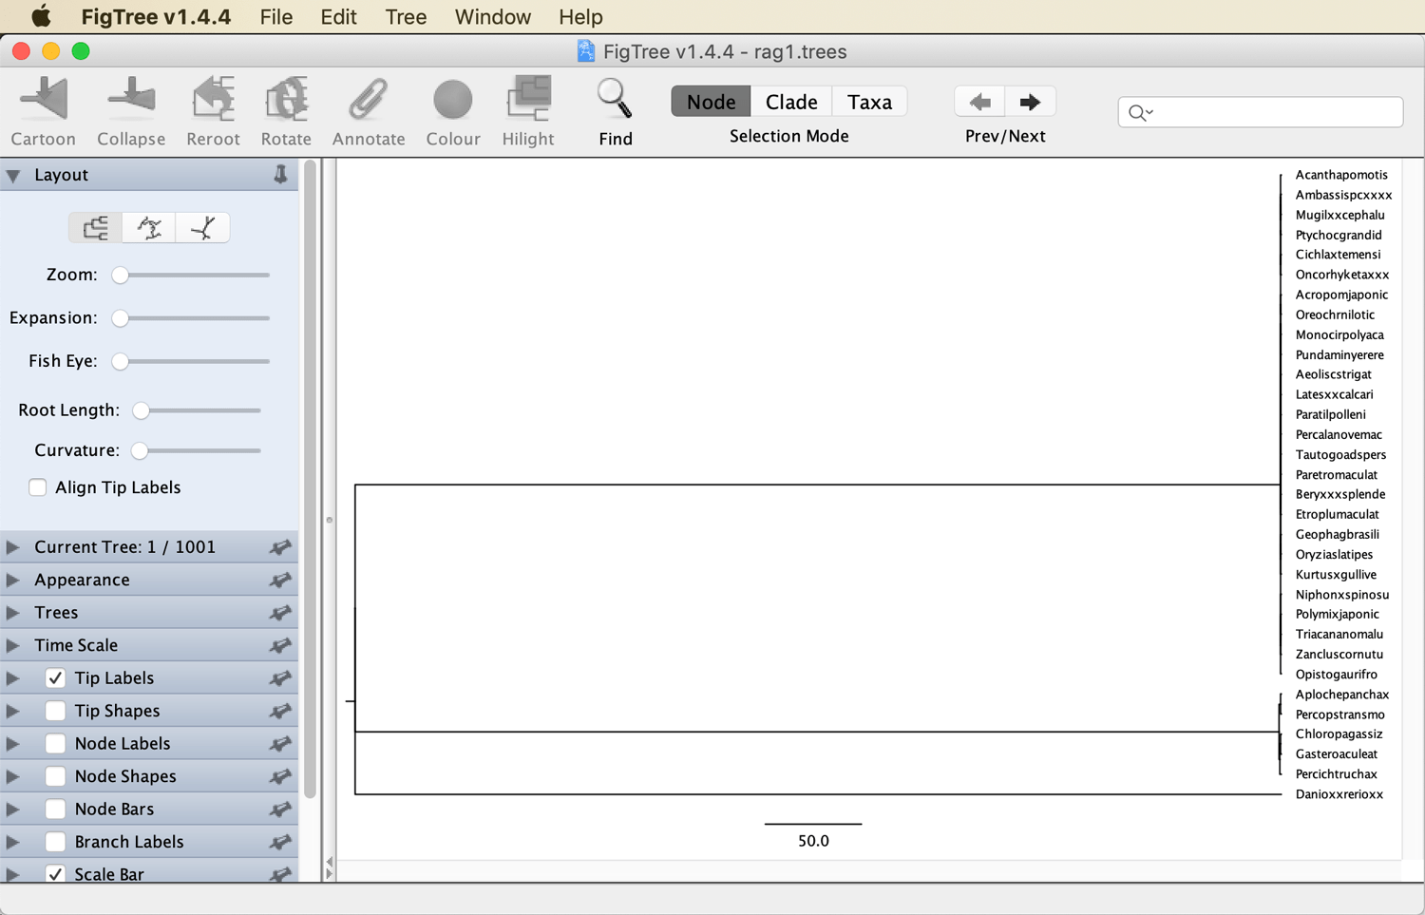Click the Zoom slider handle

120,276
